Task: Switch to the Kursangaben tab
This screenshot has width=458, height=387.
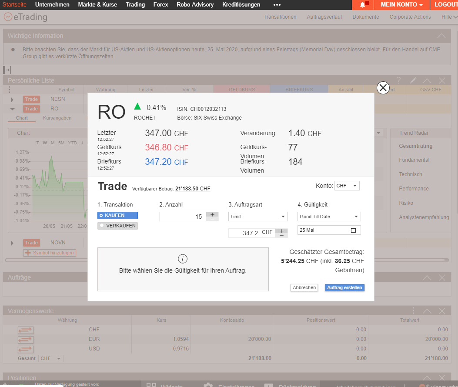Action: tap(57, 118)
